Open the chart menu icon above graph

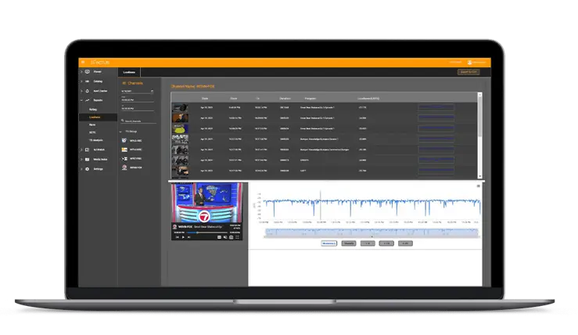[479, 186]
